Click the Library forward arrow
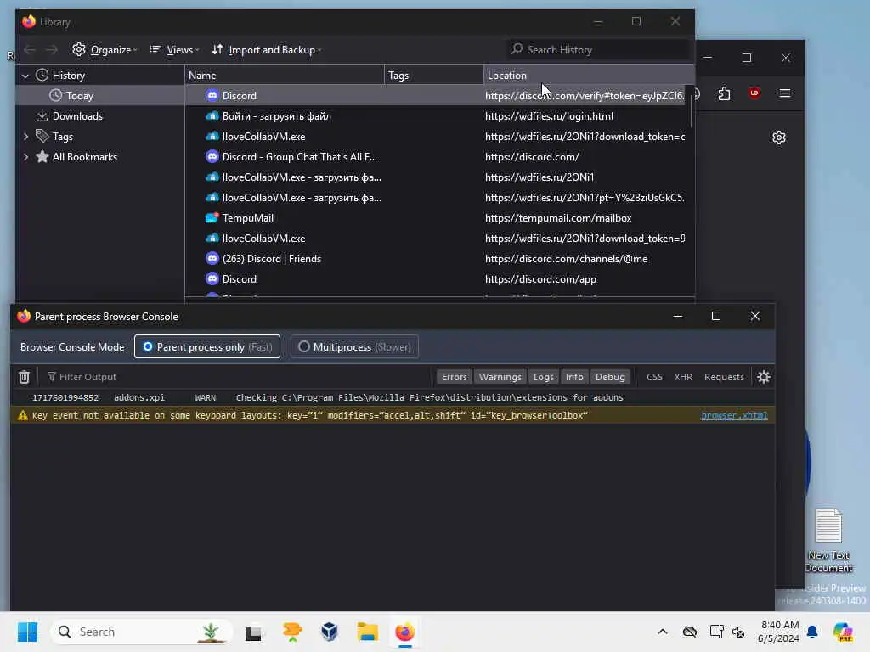870x652 pixels. 52,50
